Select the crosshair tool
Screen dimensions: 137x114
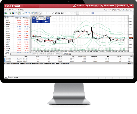coord(43,13)
